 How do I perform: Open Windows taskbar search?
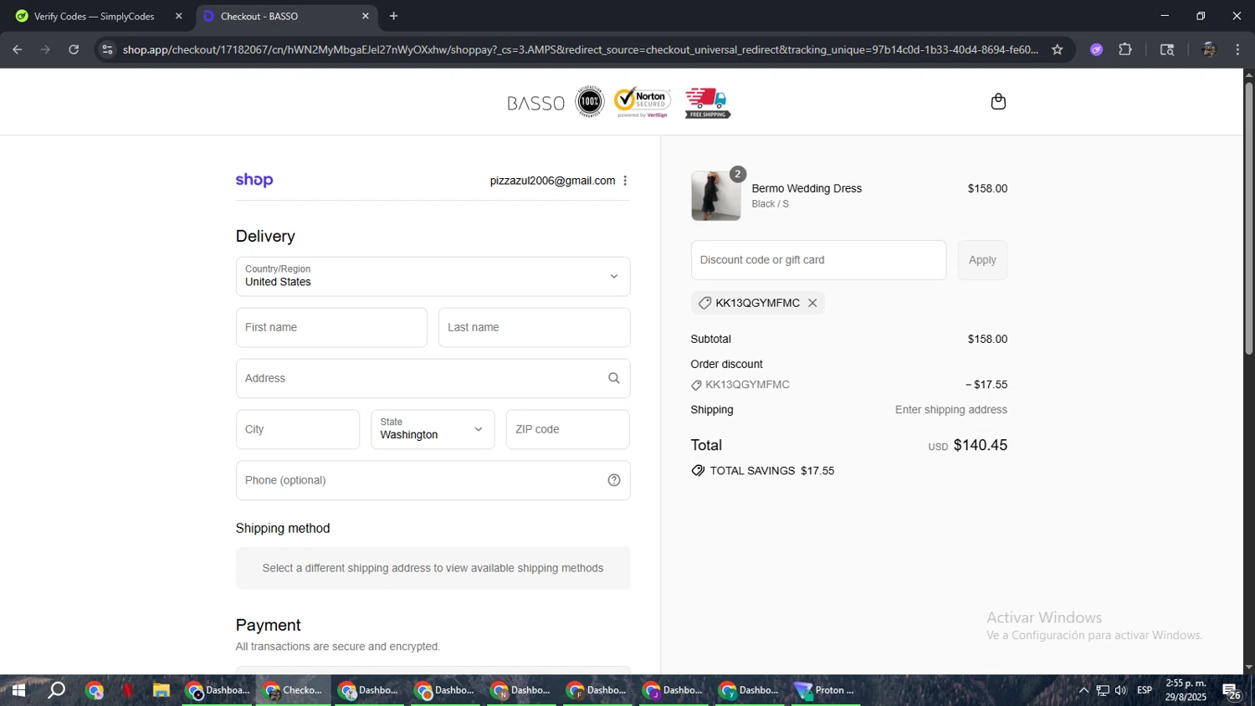[x=56, y=690]
